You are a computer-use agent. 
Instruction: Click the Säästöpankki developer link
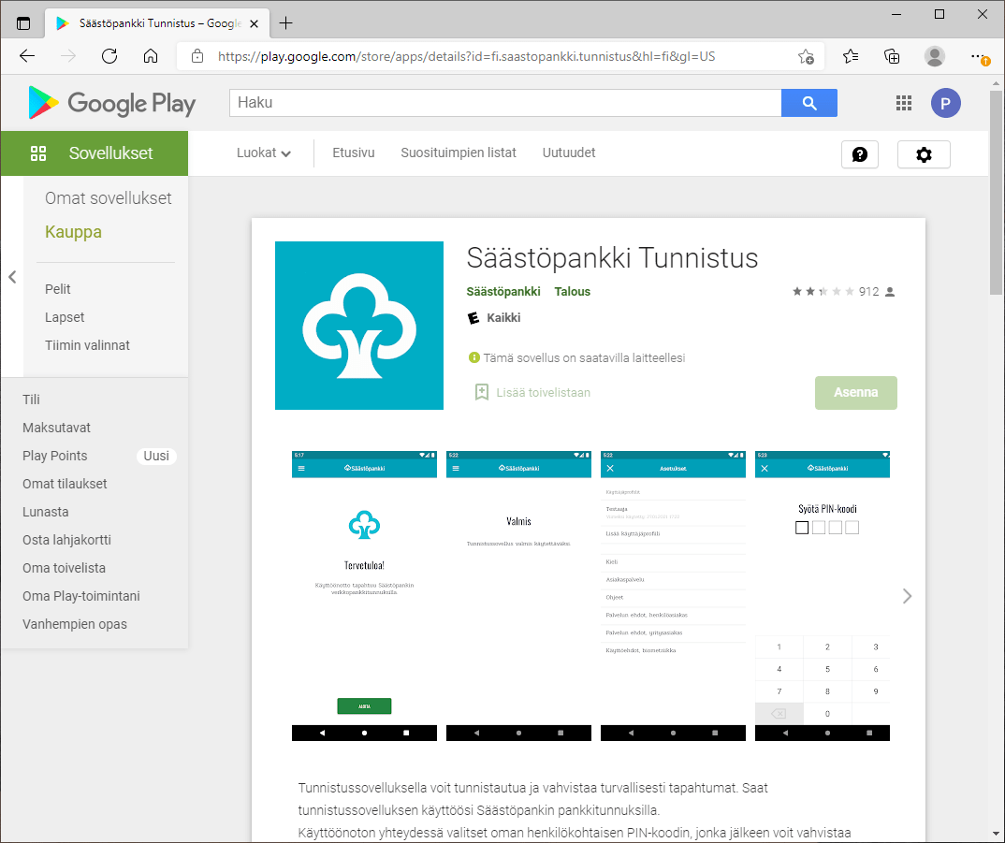[503, 292]
